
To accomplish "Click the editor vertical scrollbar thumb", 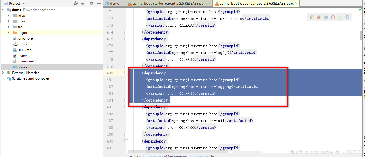I will [361, 35].
